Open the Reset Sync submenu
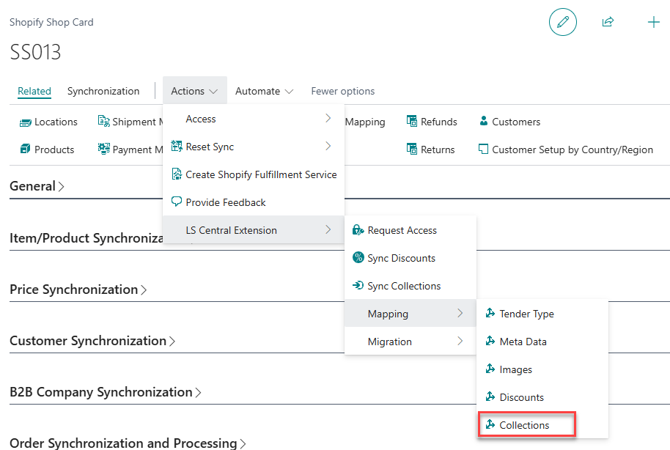The image size is (670, 450). [x=254, y=147]
